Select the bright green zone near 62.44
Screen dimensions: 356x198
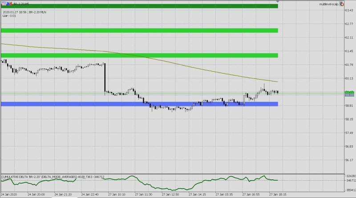tap(139, 30)
